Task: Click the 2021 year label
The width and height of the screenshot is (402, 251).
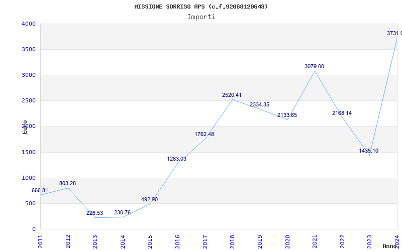Action: click(x=315, y=241)
